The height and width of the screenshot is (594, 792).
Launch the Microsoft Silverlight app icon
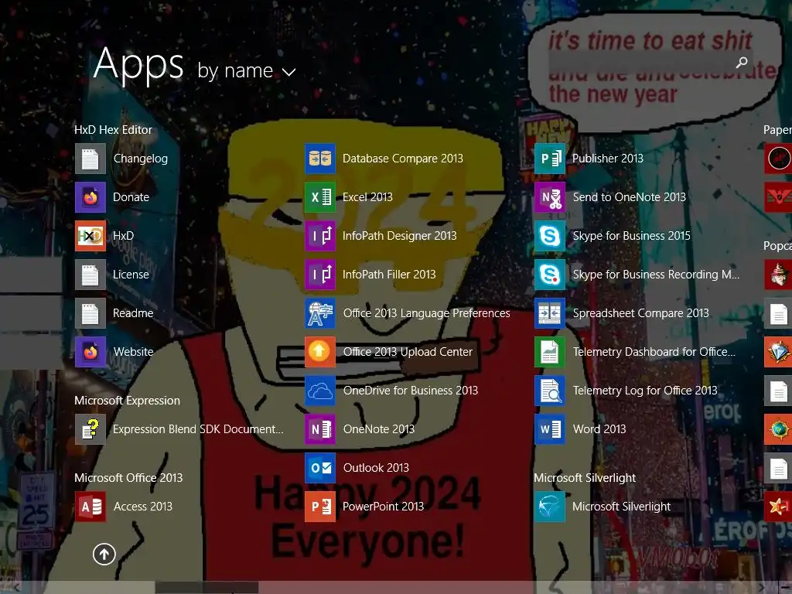pyautogui.click(x=550, y=507)
